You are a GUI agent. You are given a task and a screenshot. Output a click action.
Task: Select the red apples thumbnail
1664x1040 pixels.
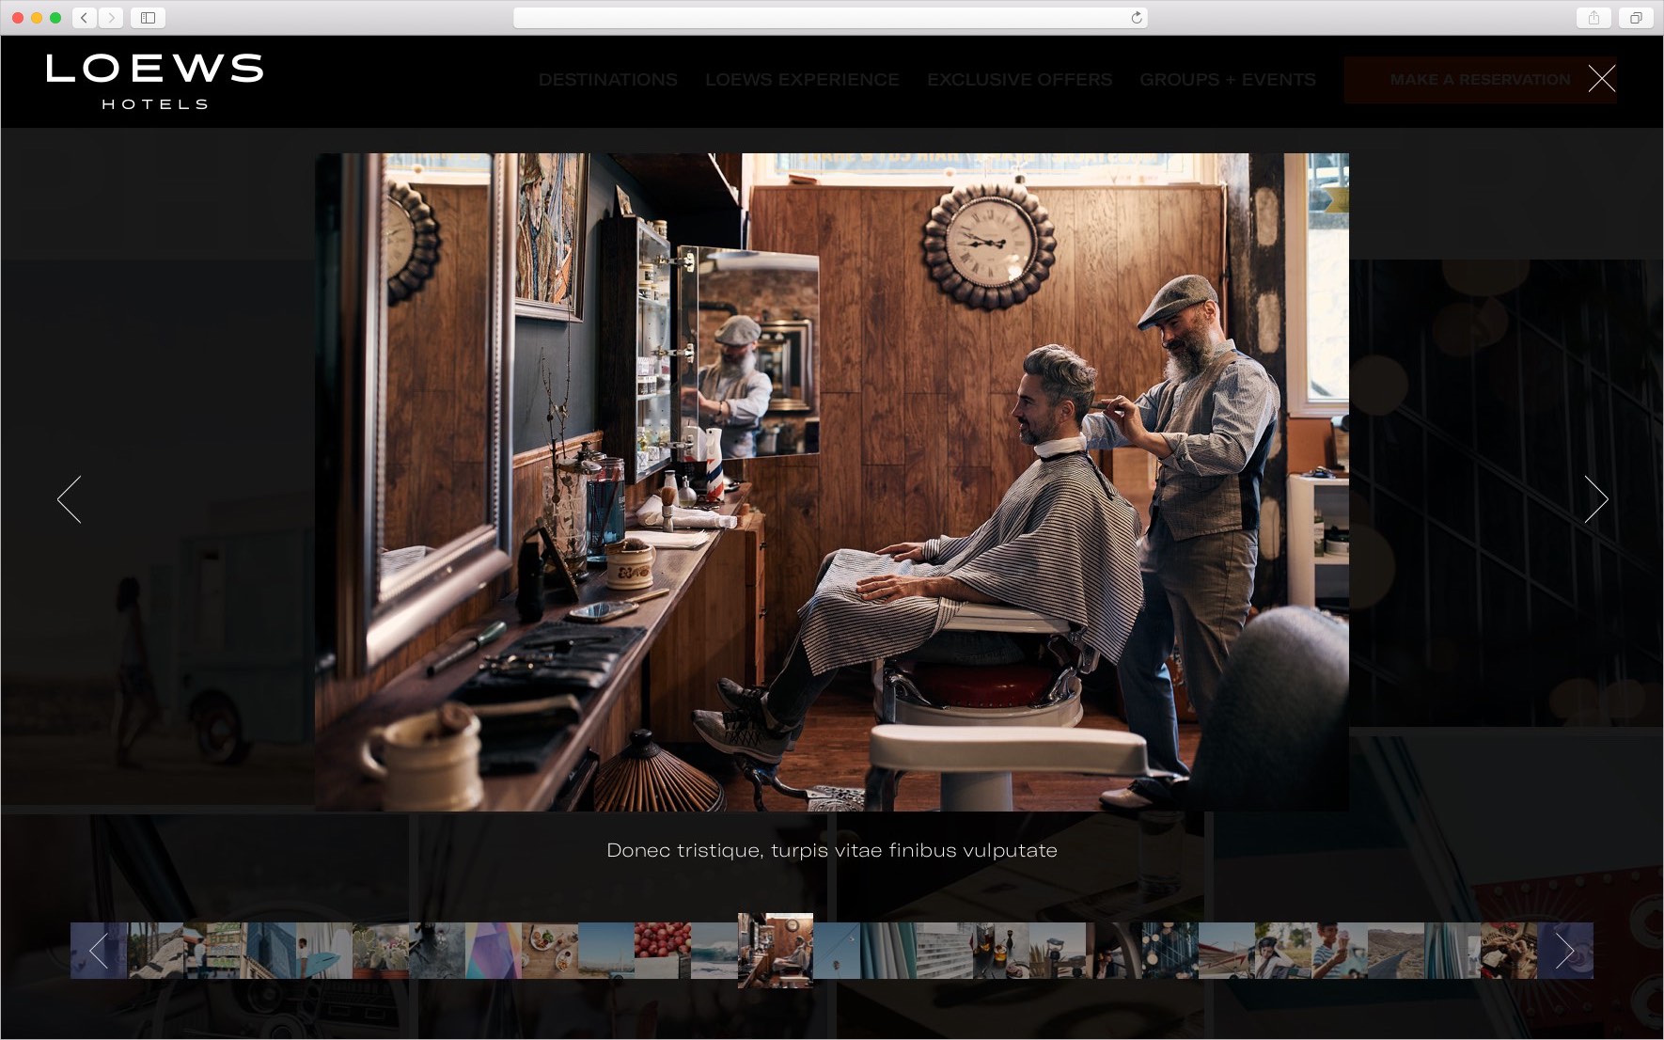pos(662,950)
